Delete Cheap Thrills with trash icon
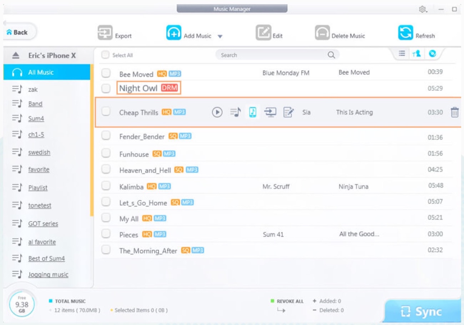464x325 pixels. tap(454, 112)
